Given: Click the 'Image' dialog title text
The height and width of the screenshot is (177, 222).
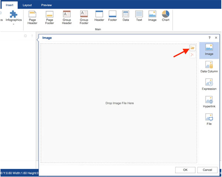Looking at the screenshot, I should [47, 38].
